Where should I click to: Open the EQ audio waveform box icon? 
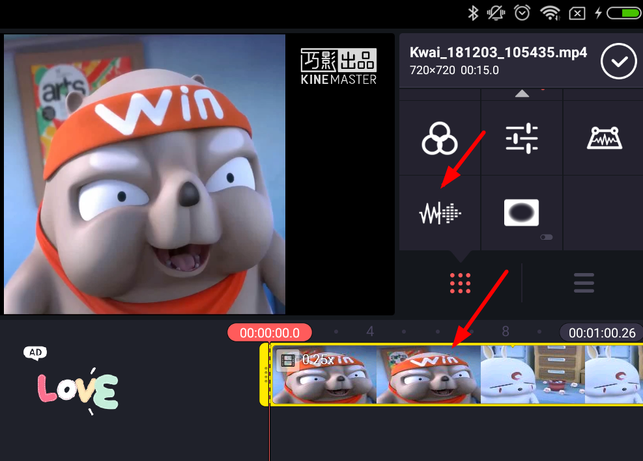[605, 138]
